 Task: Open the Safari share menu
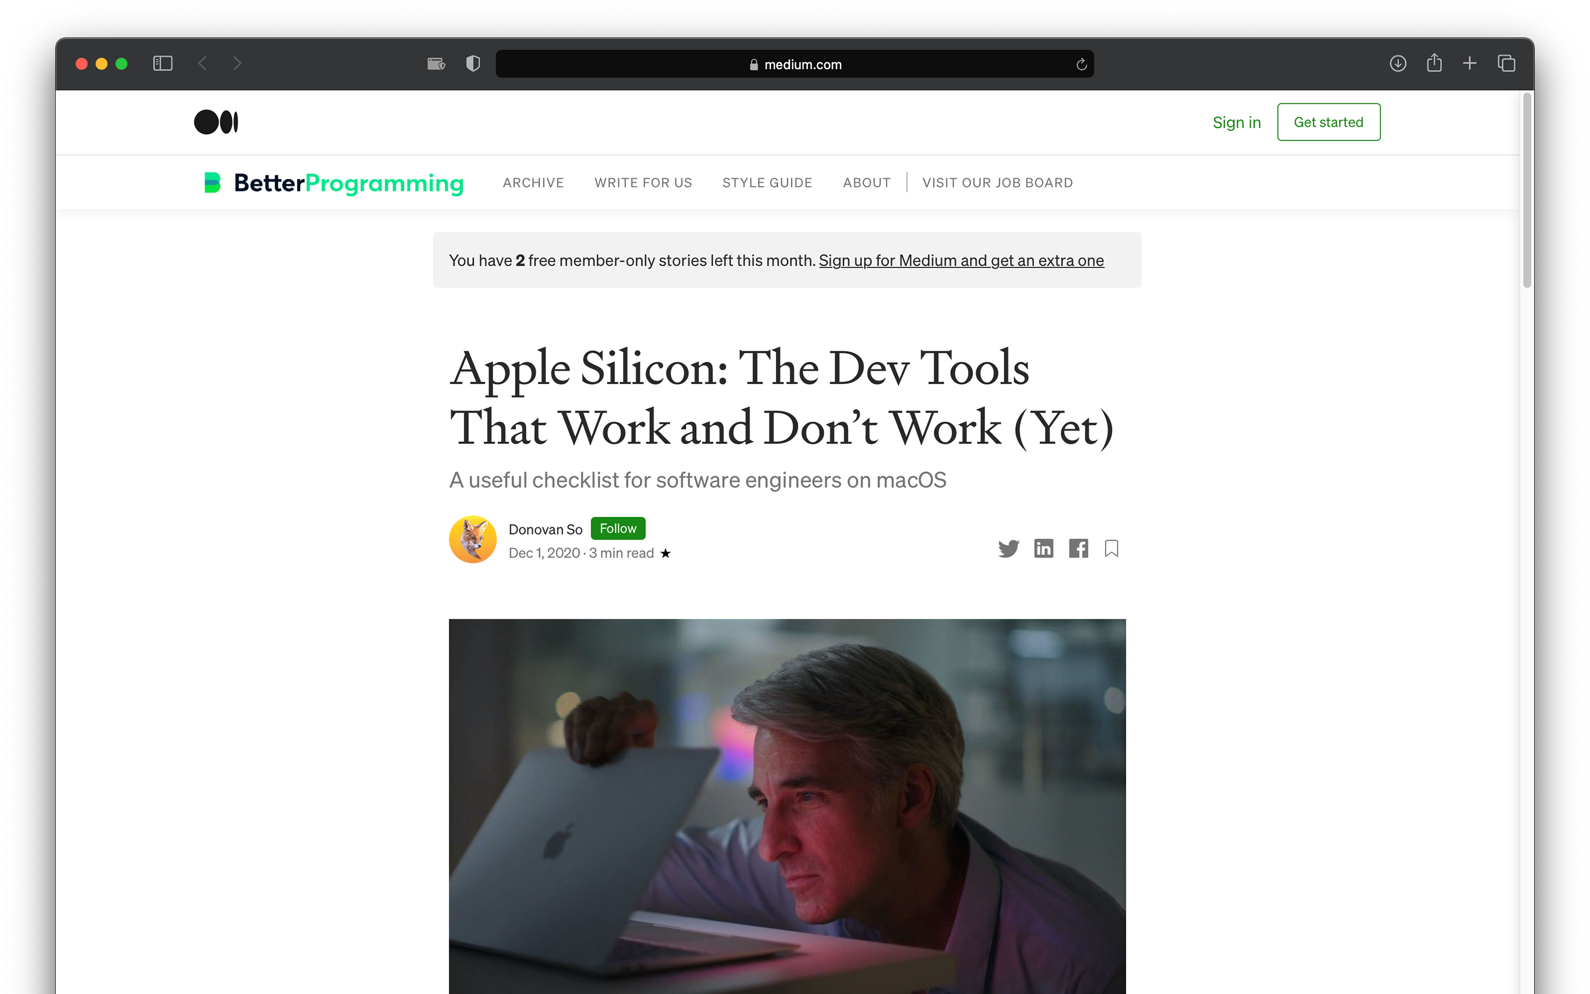point(1434,62)
